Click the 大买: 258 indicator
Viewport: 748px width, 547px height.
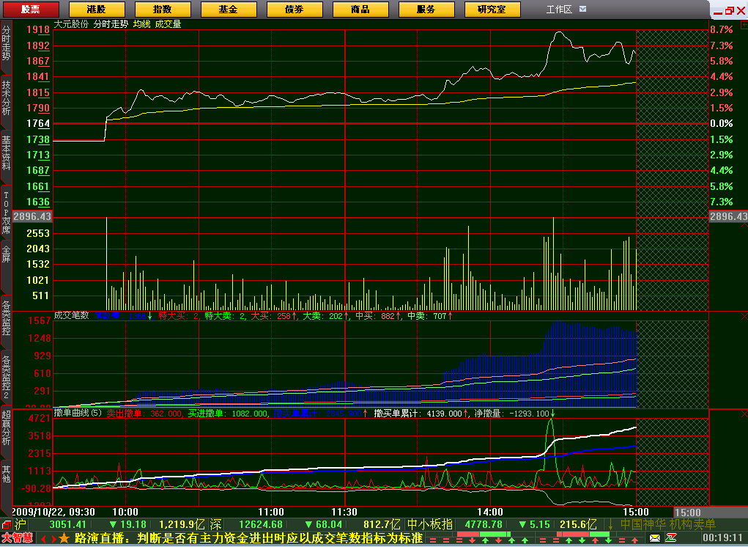(x=274, y=315)
